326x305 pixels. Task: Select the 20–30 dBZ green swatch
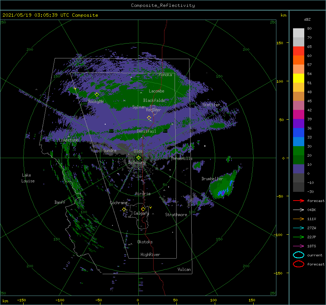click(298, 151)
